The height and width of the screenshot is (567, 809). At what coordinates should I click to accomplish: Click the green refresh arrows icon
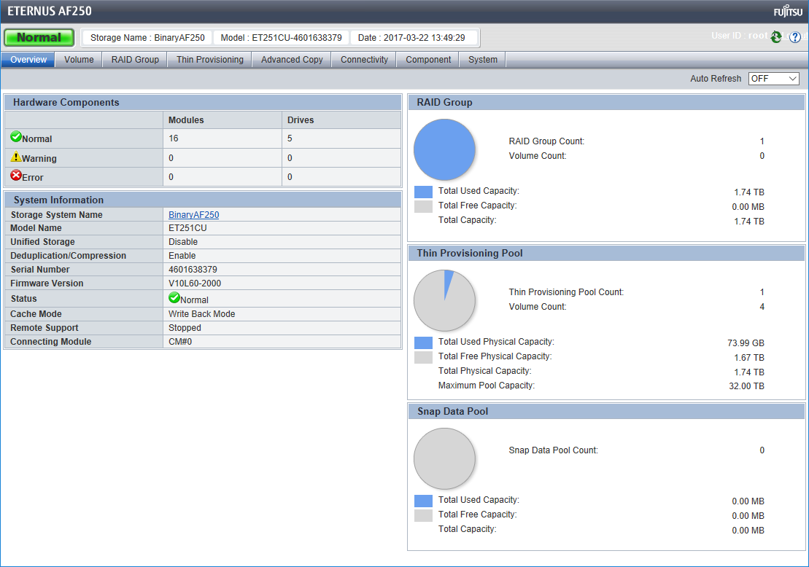tap(775, 37)
